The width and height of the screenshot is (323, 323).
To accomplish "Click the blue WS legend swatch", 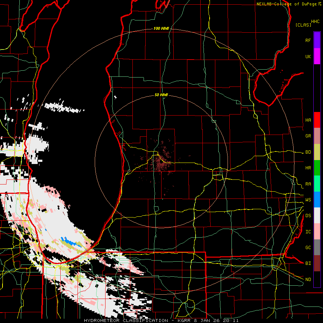I will (317, 200).
